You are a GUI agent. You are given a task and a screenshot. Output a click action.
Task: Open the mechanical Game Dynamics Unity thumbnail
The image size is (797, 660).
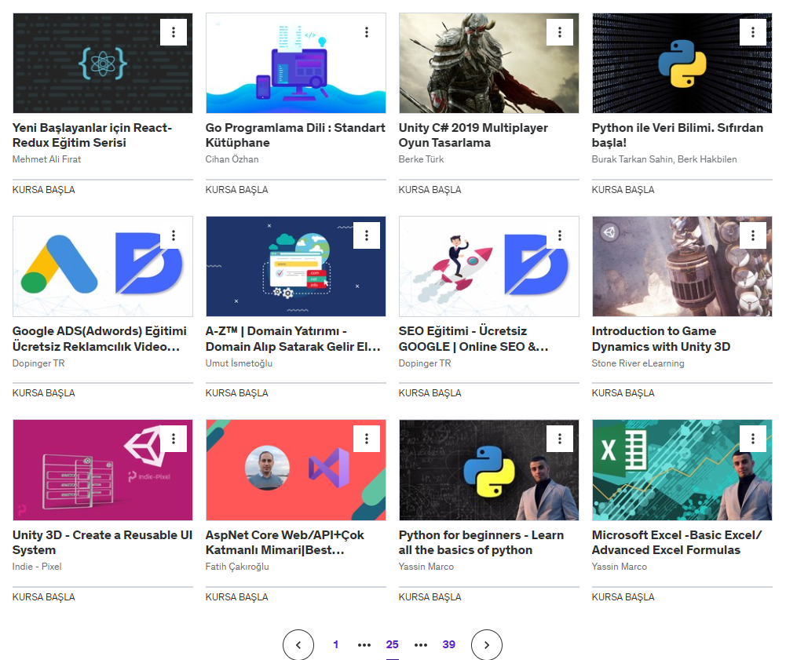[682, 266]
